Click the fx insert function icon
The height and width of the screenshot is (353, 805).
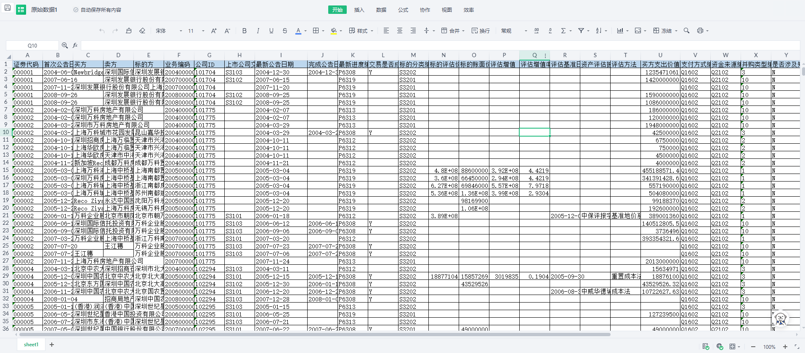point(75,45)
